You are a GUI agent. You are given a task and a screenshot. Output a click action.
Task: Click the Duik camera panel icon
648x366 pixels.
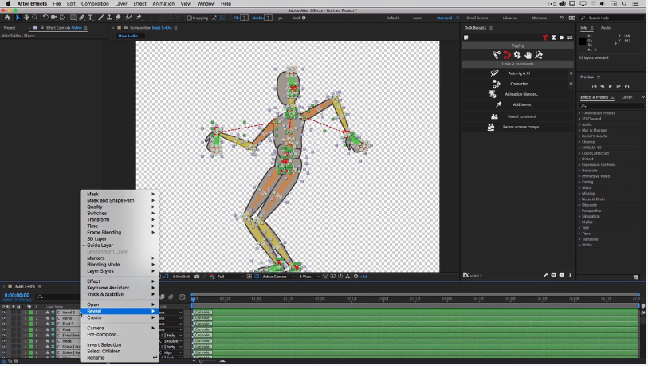click(561, 37)
